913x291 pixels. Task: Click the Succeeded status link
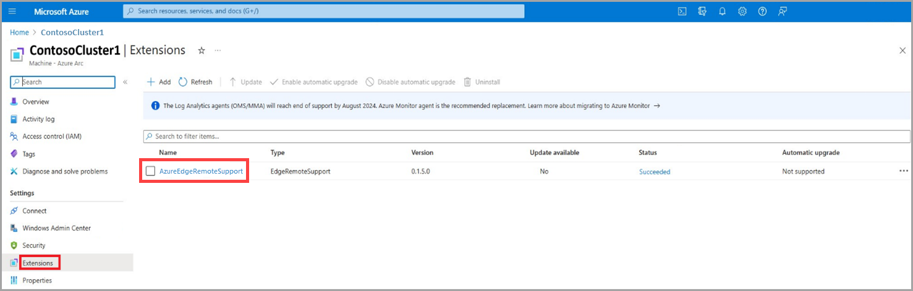coord(655,172)
